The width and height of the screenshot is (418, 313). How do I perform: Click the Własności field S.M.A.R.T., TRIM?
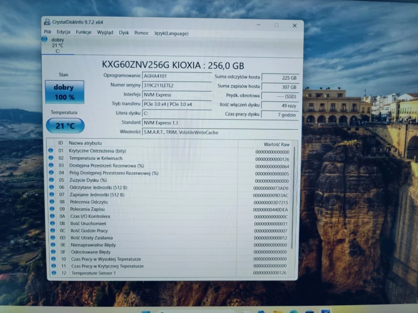[x=220, y=133]
